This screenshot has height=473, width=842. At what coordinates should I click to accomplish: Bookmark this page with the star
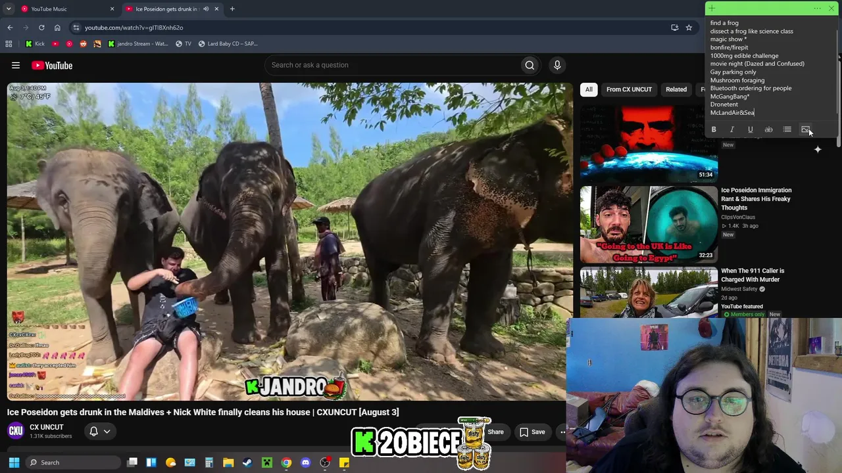tap(689, 28)
